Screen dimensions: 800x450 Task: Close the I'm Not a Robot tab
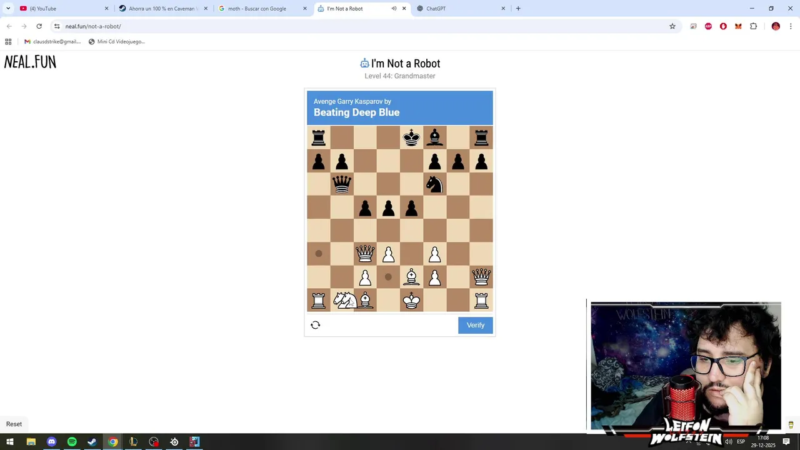click(x=404, y=9)
